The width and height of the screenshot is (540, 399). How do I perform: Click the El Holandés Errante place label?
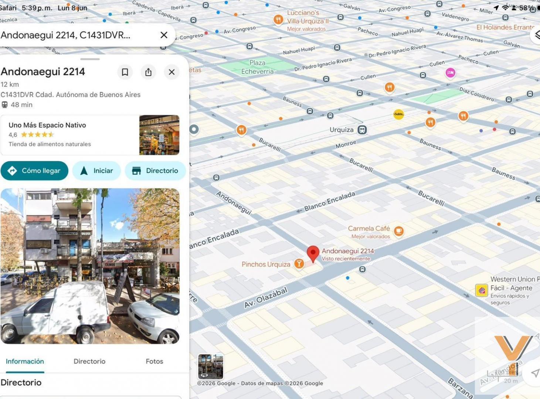505,27
